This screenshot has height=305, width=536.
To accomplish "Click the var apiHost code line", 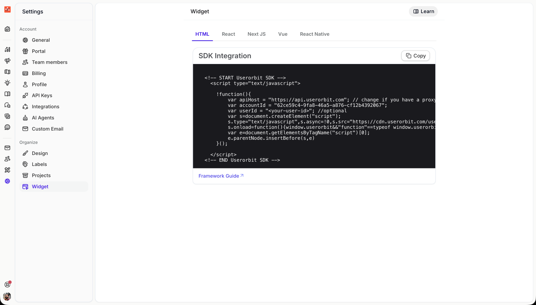I will pyautogui.click(x=331, y=100).
